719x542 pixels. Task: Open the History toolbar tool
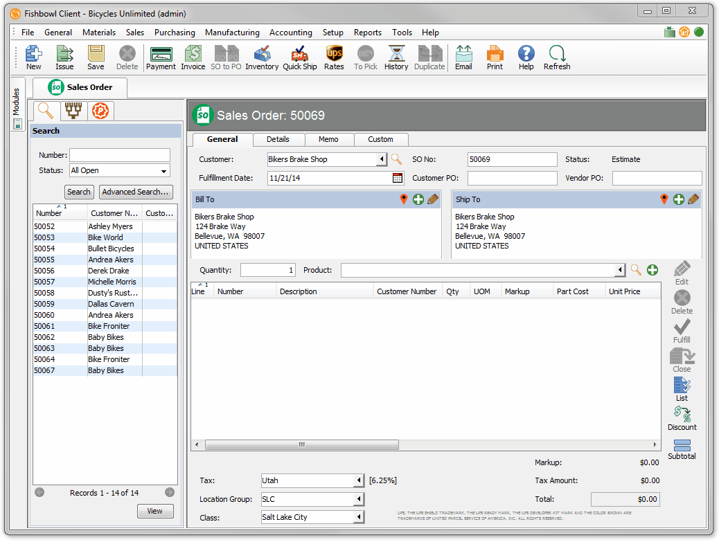click(396, 57)
